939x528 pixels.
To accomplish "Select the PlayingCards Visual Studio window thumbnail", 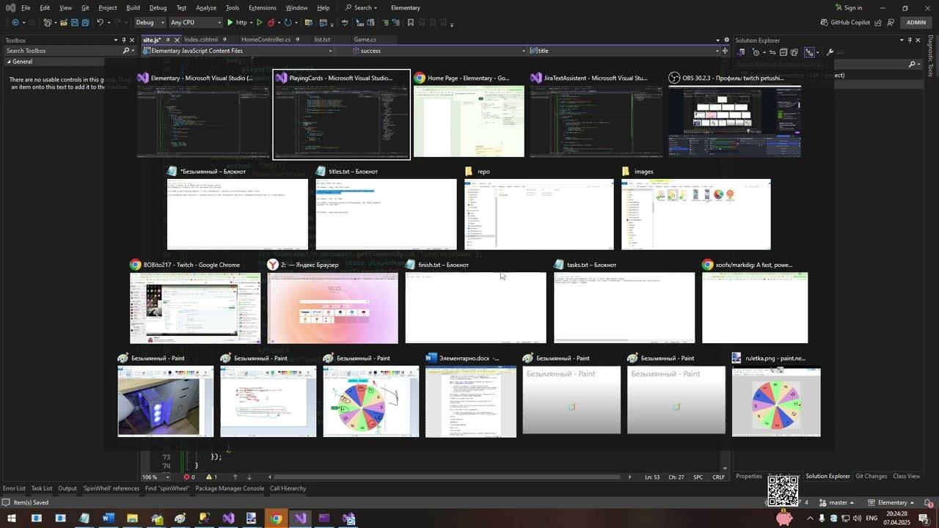I will (x=342, y=115).
